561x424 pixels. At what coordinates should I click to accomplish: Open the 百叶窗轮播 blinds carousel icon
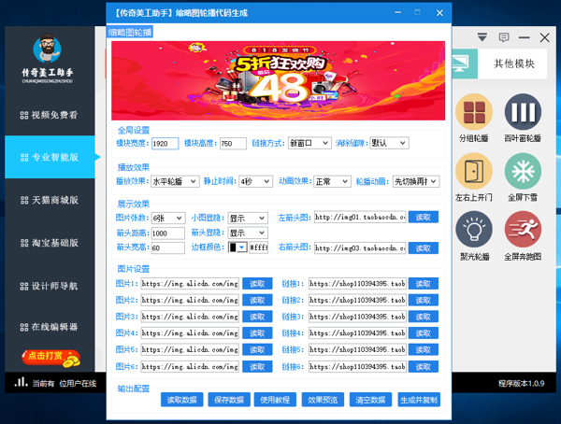(523, 114)
